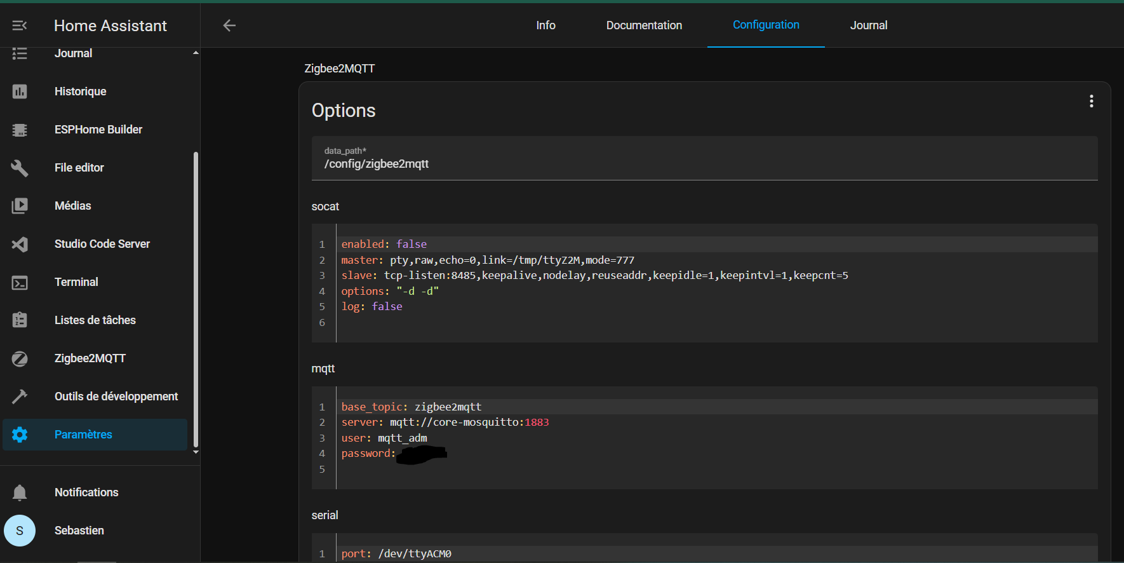
Task: Click the 'socat' section label
Action: click(325, 207)
